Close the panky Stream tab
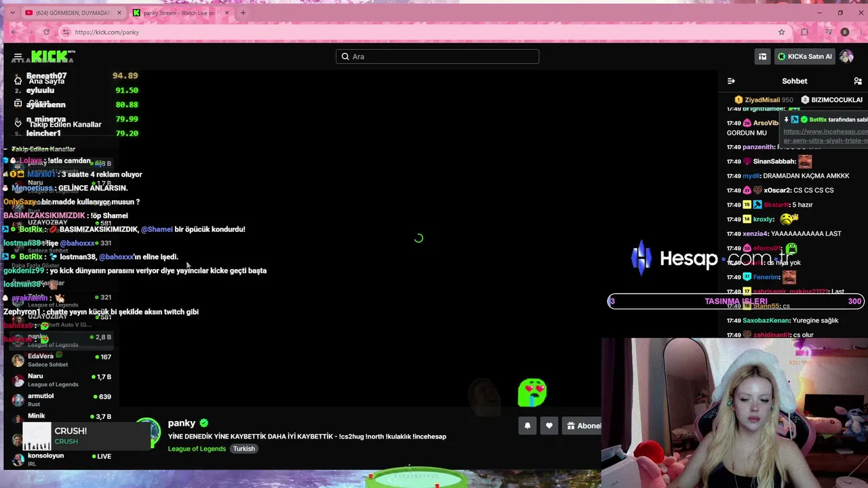Image resolution: width=868 pixels, height=488 pixels. point(226,13)
